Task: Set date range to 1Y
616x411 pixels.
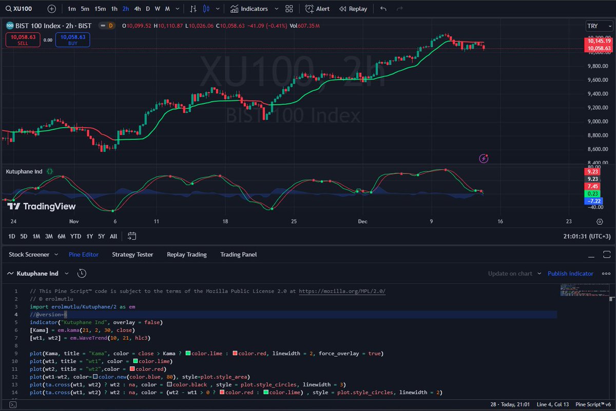Action: [89, 236]
